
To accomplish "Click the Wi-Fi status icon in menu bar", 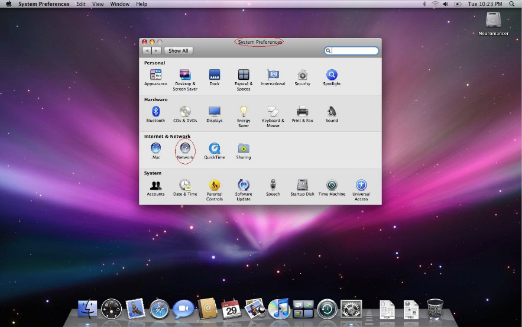I will [x=435, y=4].
